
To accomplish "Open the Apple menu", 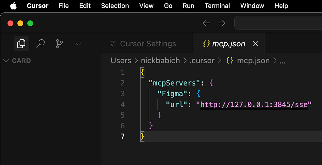I will click(13, 6).
